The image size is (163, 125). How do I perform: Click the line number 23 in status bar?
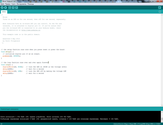pos(1,124)
